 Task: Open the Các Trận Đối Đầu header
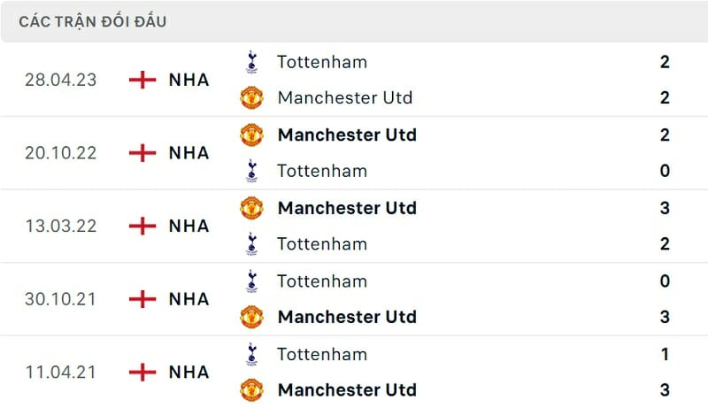[92, 21]
